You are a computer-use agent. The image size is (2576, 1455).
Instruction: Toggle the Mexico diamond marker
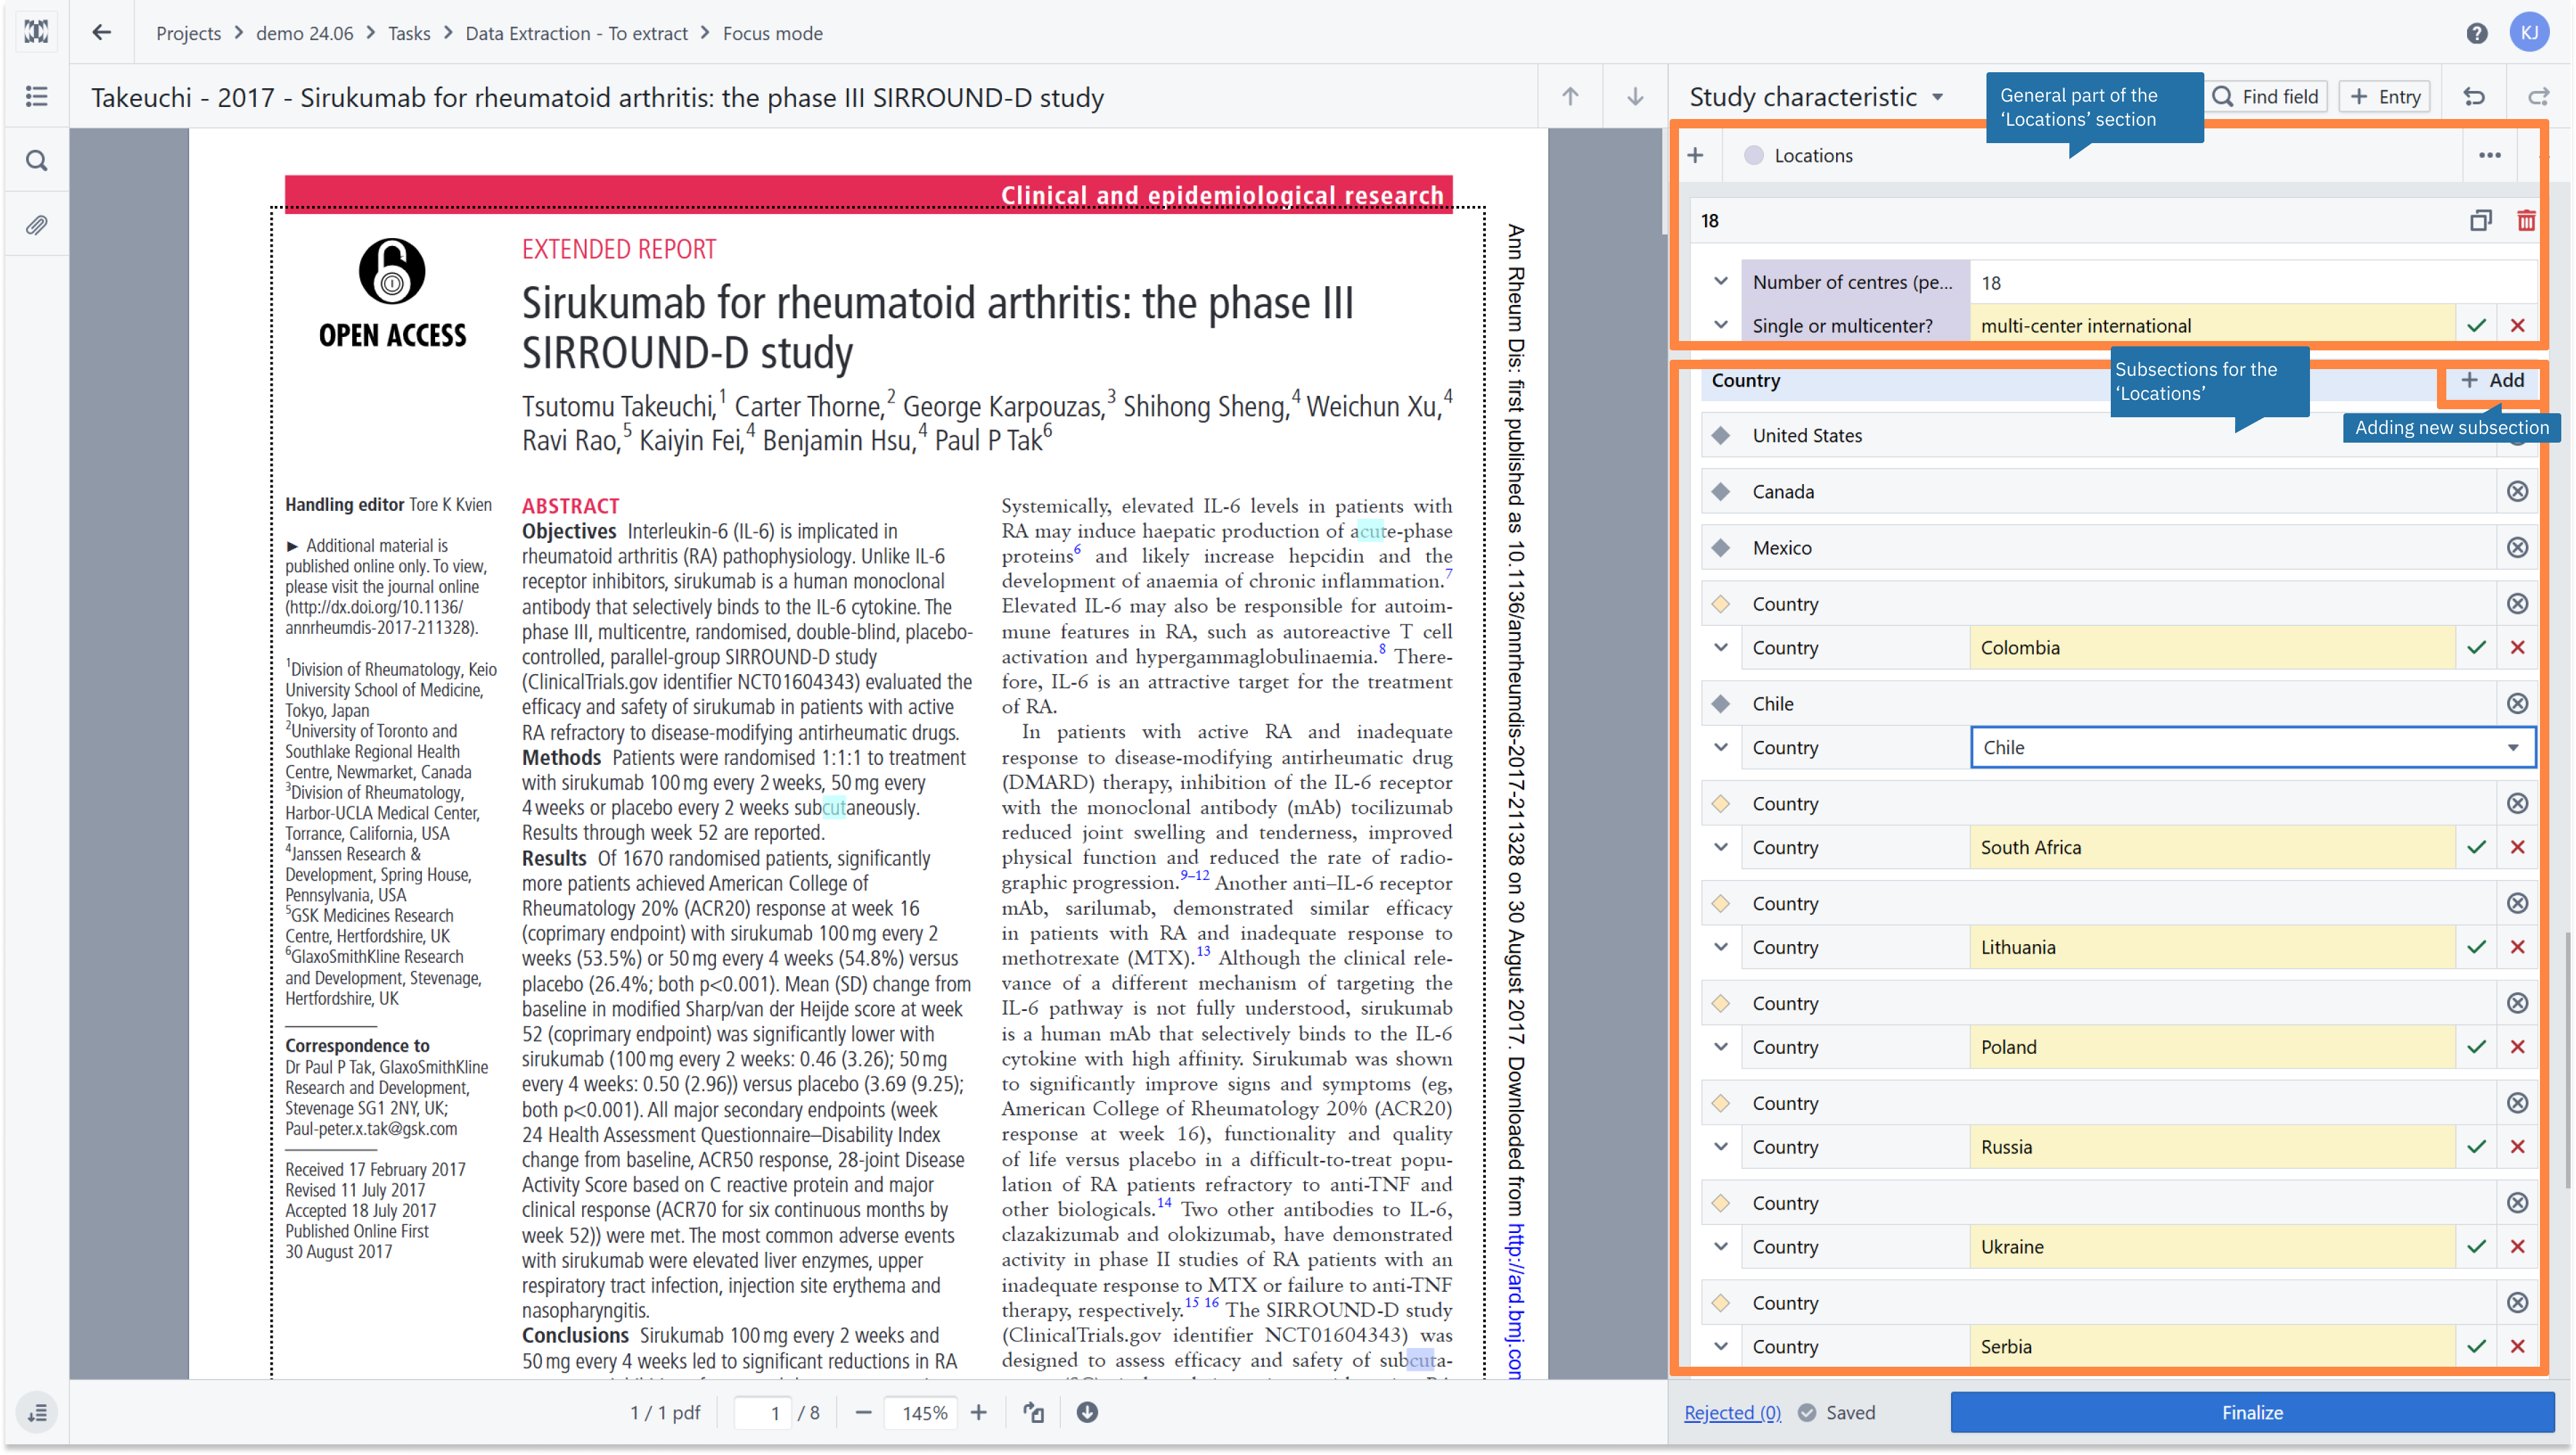[x=1720, y=548]
